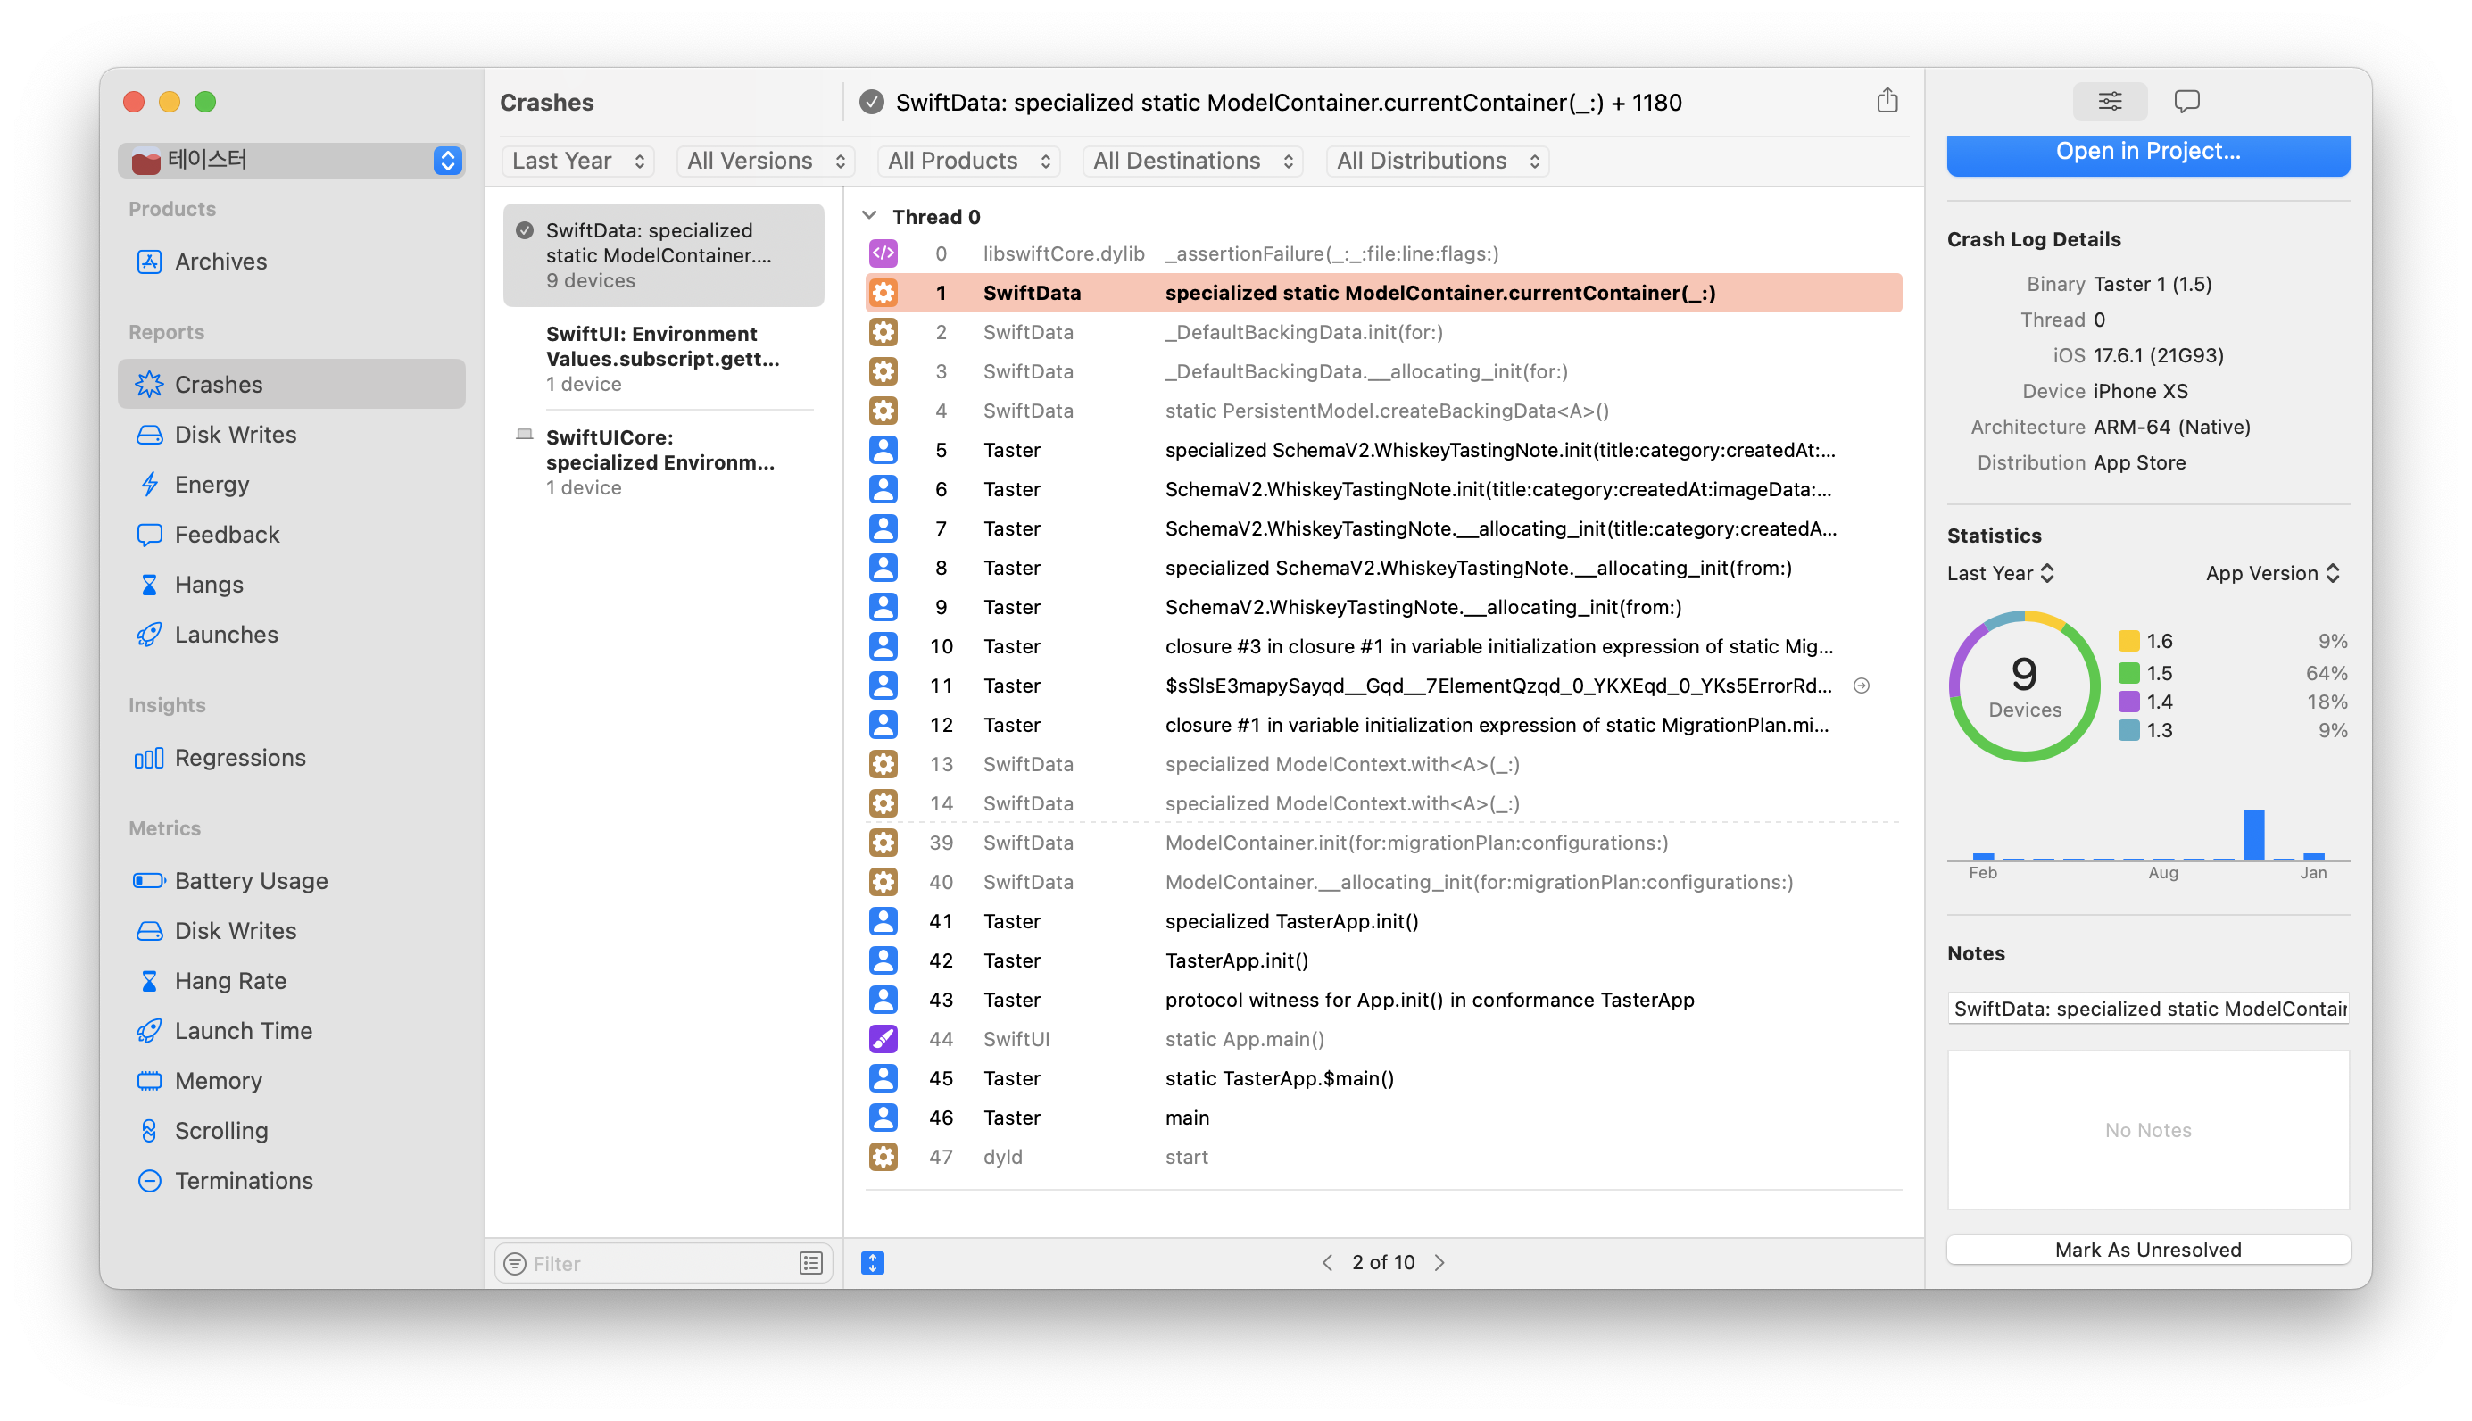Open Battery Usage metrics
Image resolution: width=2472 pixels, height=1421 pixels.
click(291, 880)
